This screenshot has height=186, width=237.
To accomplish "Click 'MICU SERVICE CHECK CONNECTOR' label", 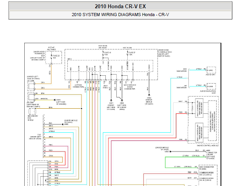I will point(130,87).
